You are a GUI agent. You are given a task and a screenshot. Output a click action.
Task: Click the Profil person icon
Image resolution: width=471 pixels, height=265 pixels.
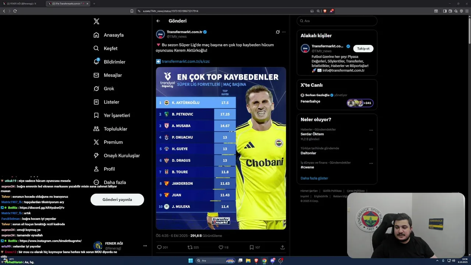coord(96,169)
